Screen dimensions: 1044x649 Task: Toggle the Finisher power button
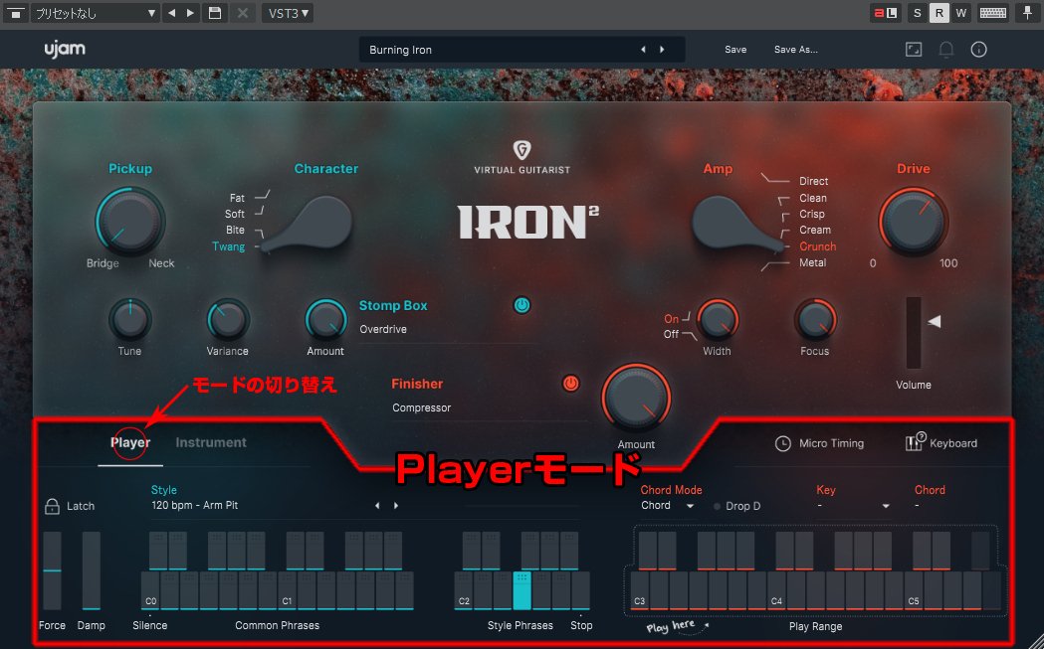pyautogui.click(x=570, y=383)
